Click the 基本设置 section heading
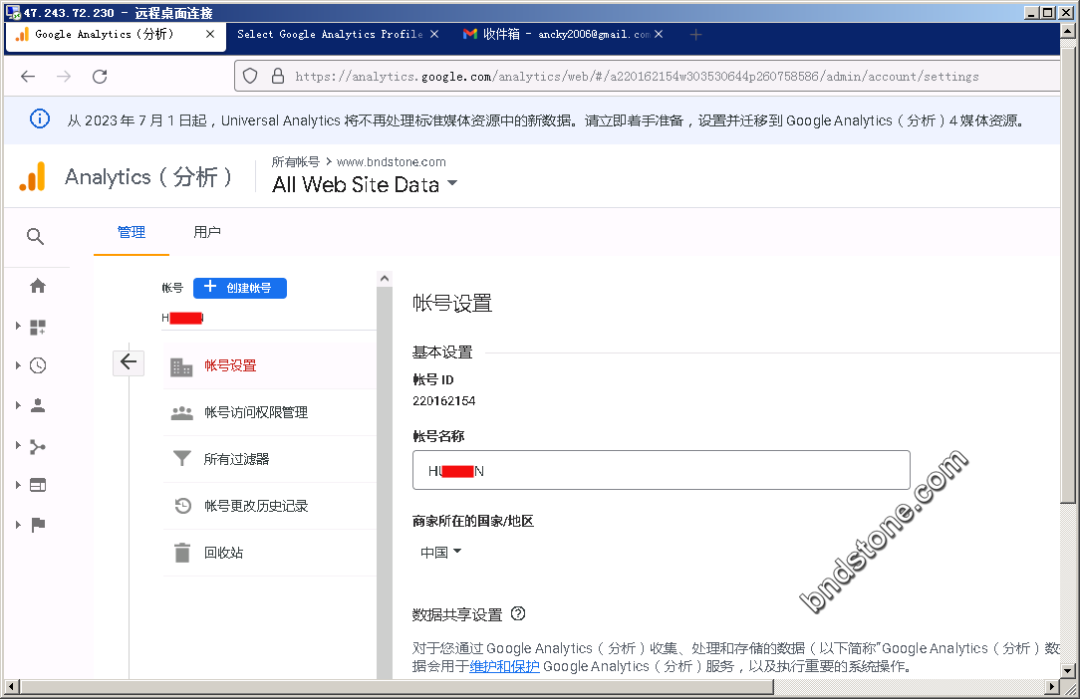 [442, 352]
